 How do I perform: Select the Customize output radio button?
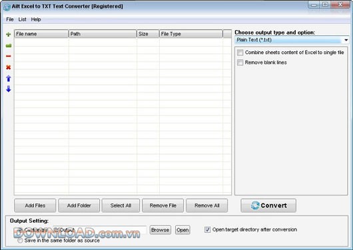(x=21, y=230)
